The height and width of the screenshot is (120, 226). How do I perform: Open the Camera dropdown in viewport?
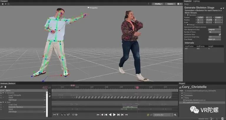pos(170,4)
